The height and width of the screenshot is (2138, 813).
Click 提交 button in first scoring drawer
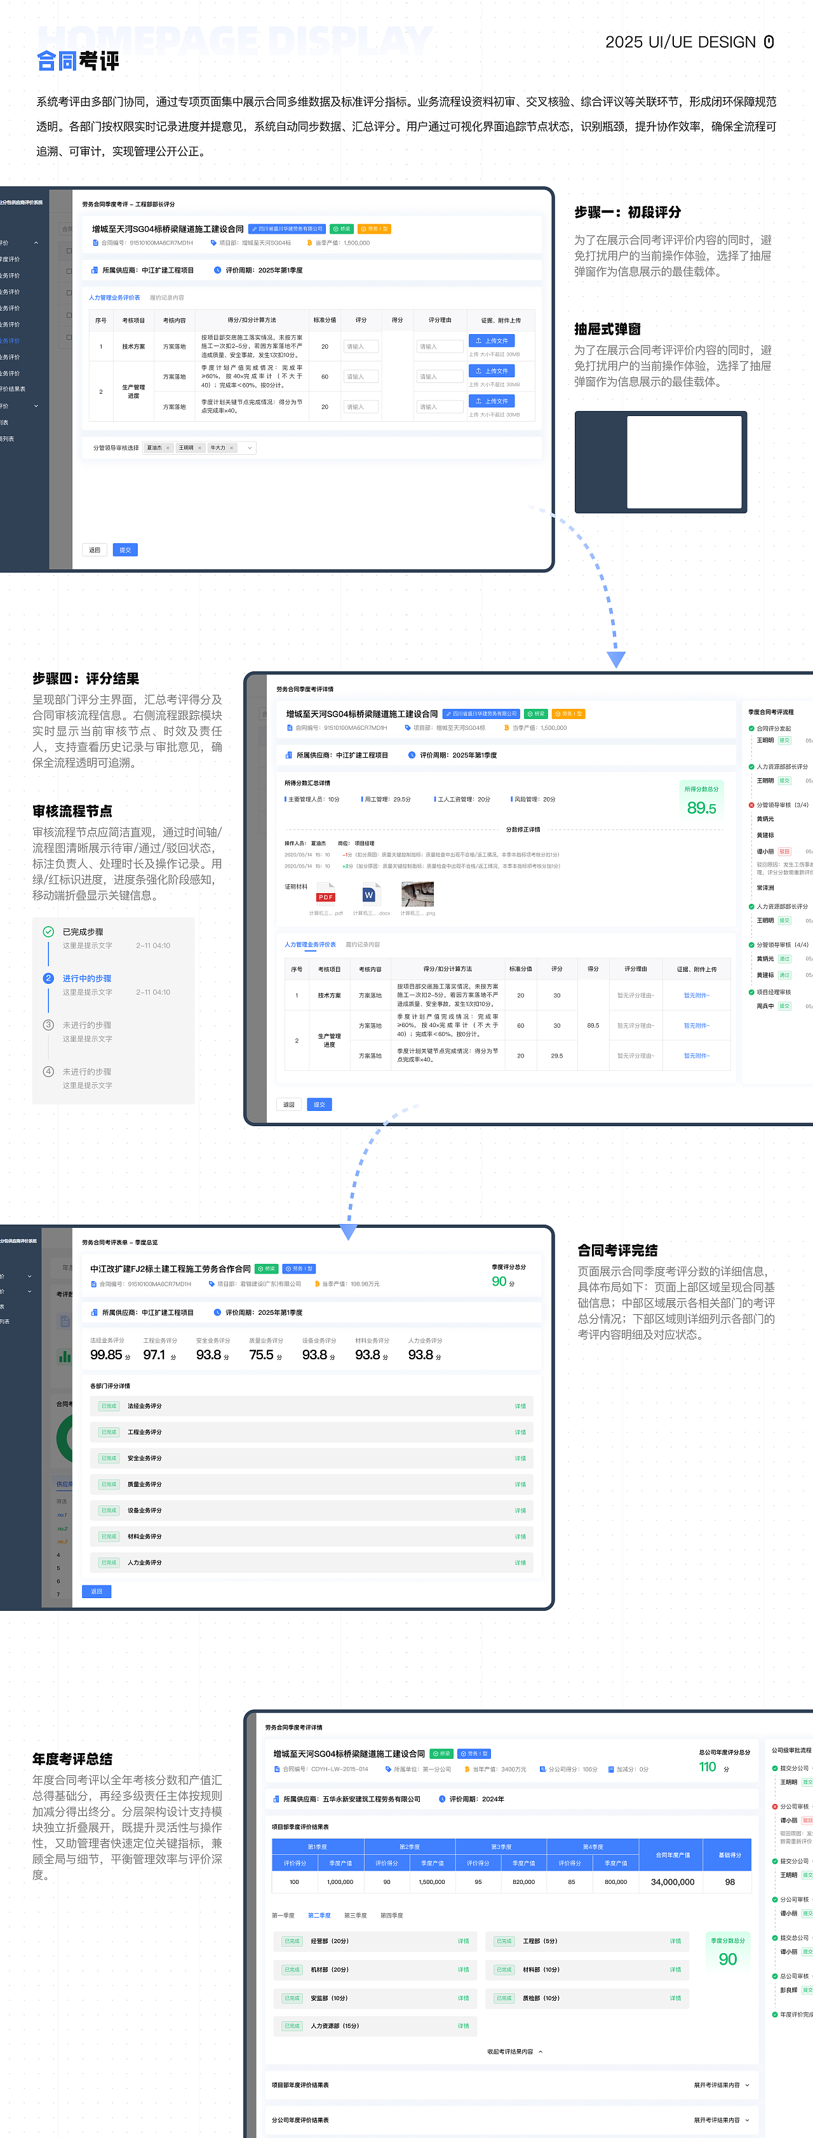coord(125,550)
